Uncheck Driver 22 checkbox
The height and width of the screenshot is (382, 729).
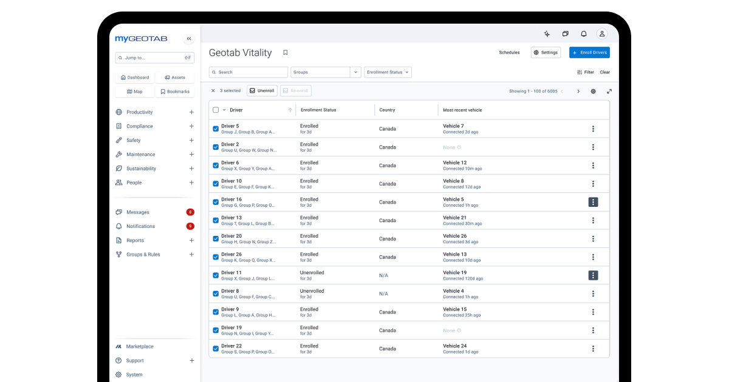pyautogui.click(x=216, y=349)
